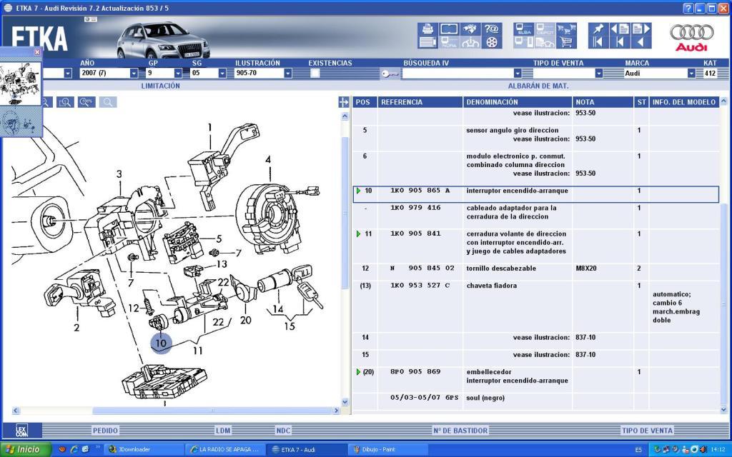Click the LDM button in bottom bar
Image resolution: width=732 pixels, height=457 pixels.
223,431
